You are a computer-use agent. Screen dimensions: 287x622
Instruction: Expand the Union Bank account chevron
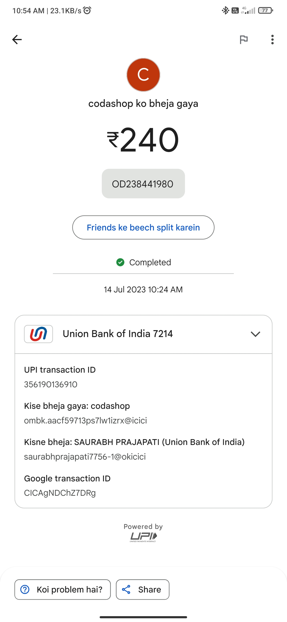pyautogui.click(x=255, y=334)
